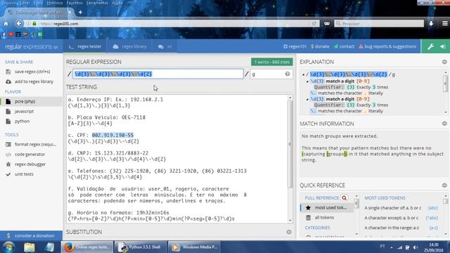Click the [abc] single character token
450x253 pixels.
(433, 208)
